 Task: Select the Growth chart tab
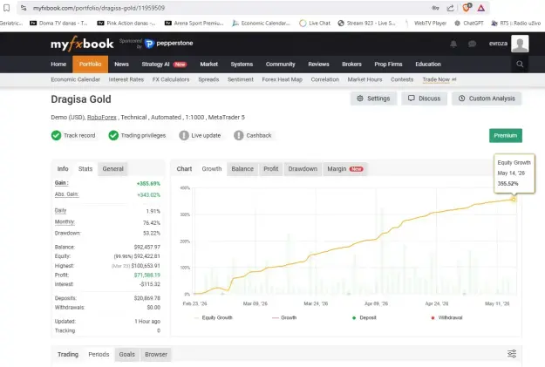[x=212, y=169]
